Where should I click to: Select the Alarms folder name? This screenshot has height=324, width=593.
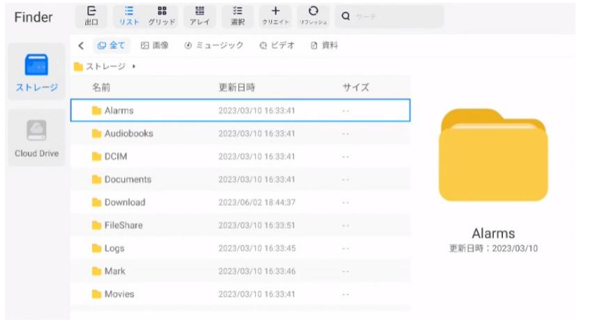pyautogui.click(x=119, y=111)
